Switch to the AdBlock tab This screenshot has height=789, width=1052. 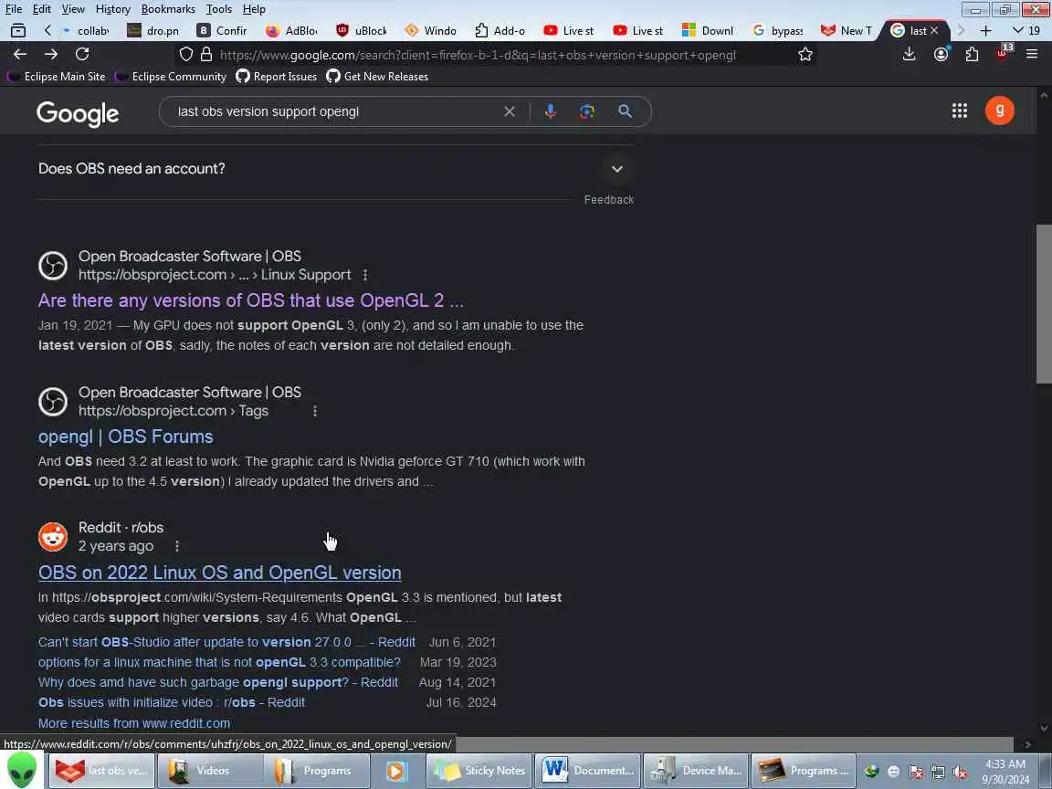click(x=292, y=30)
